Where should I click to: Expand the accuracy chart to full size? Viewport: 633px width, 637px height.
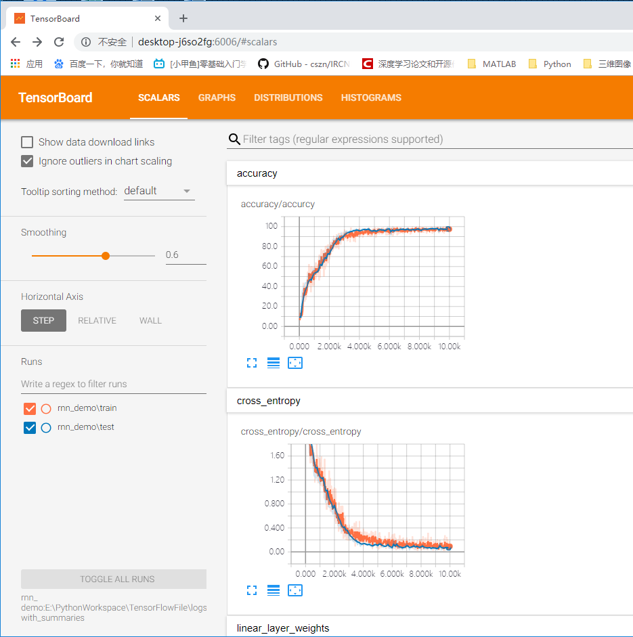(x=252, y=363)
